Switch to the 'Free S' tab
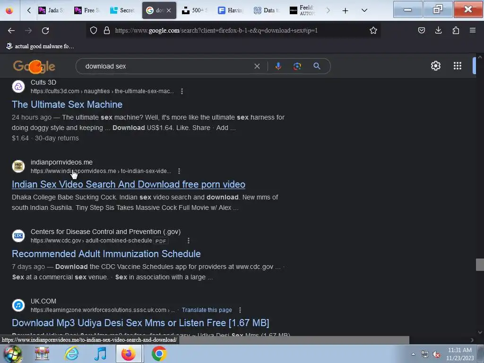 [87, 10]
